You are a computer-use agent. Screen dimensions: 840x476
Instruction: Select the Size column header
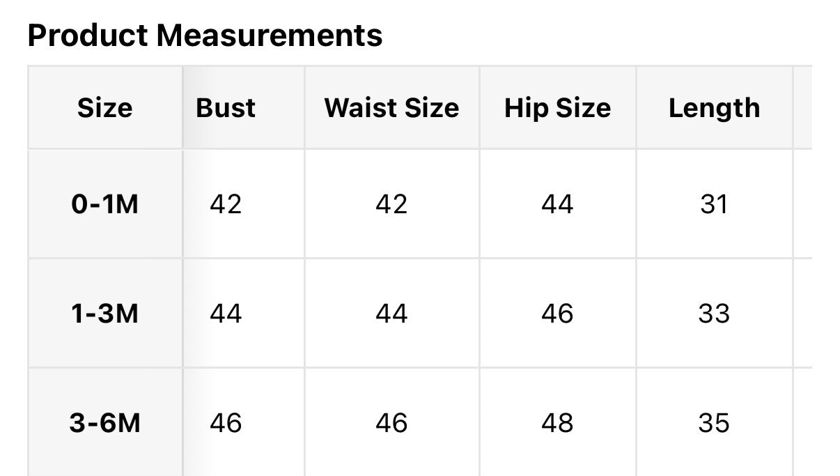click(x=104, y=108)
